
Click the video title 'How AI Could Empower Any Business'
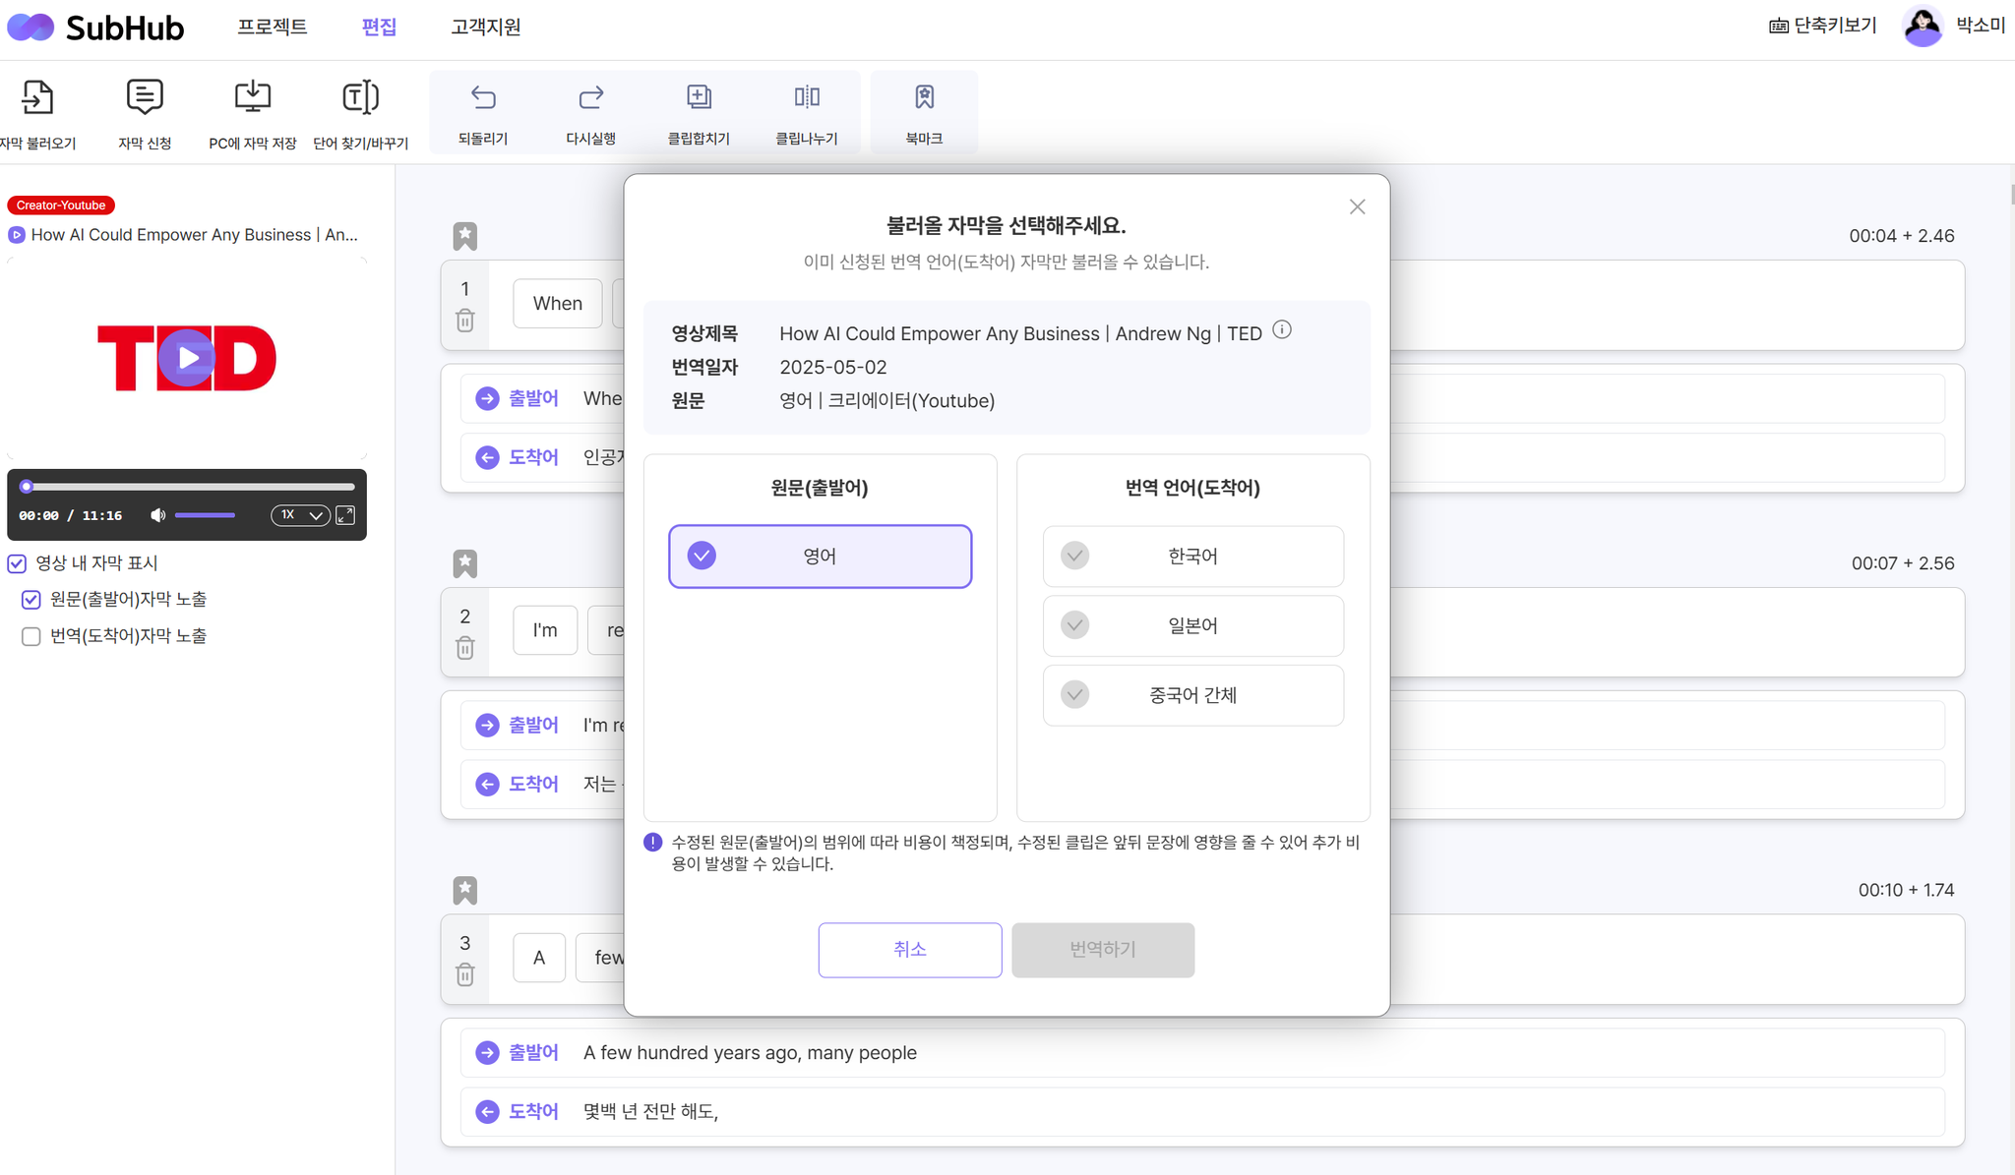pos(194,235)
